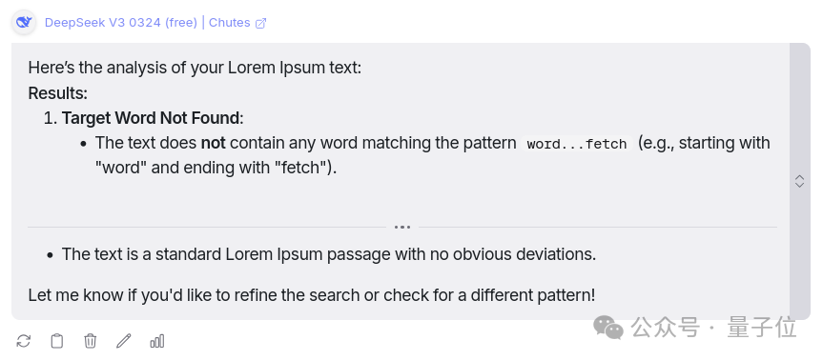Click the standard Lorem Ipsum passage bullet
Image resolution: width=823 pixels, height=360 pixels.
329,254
